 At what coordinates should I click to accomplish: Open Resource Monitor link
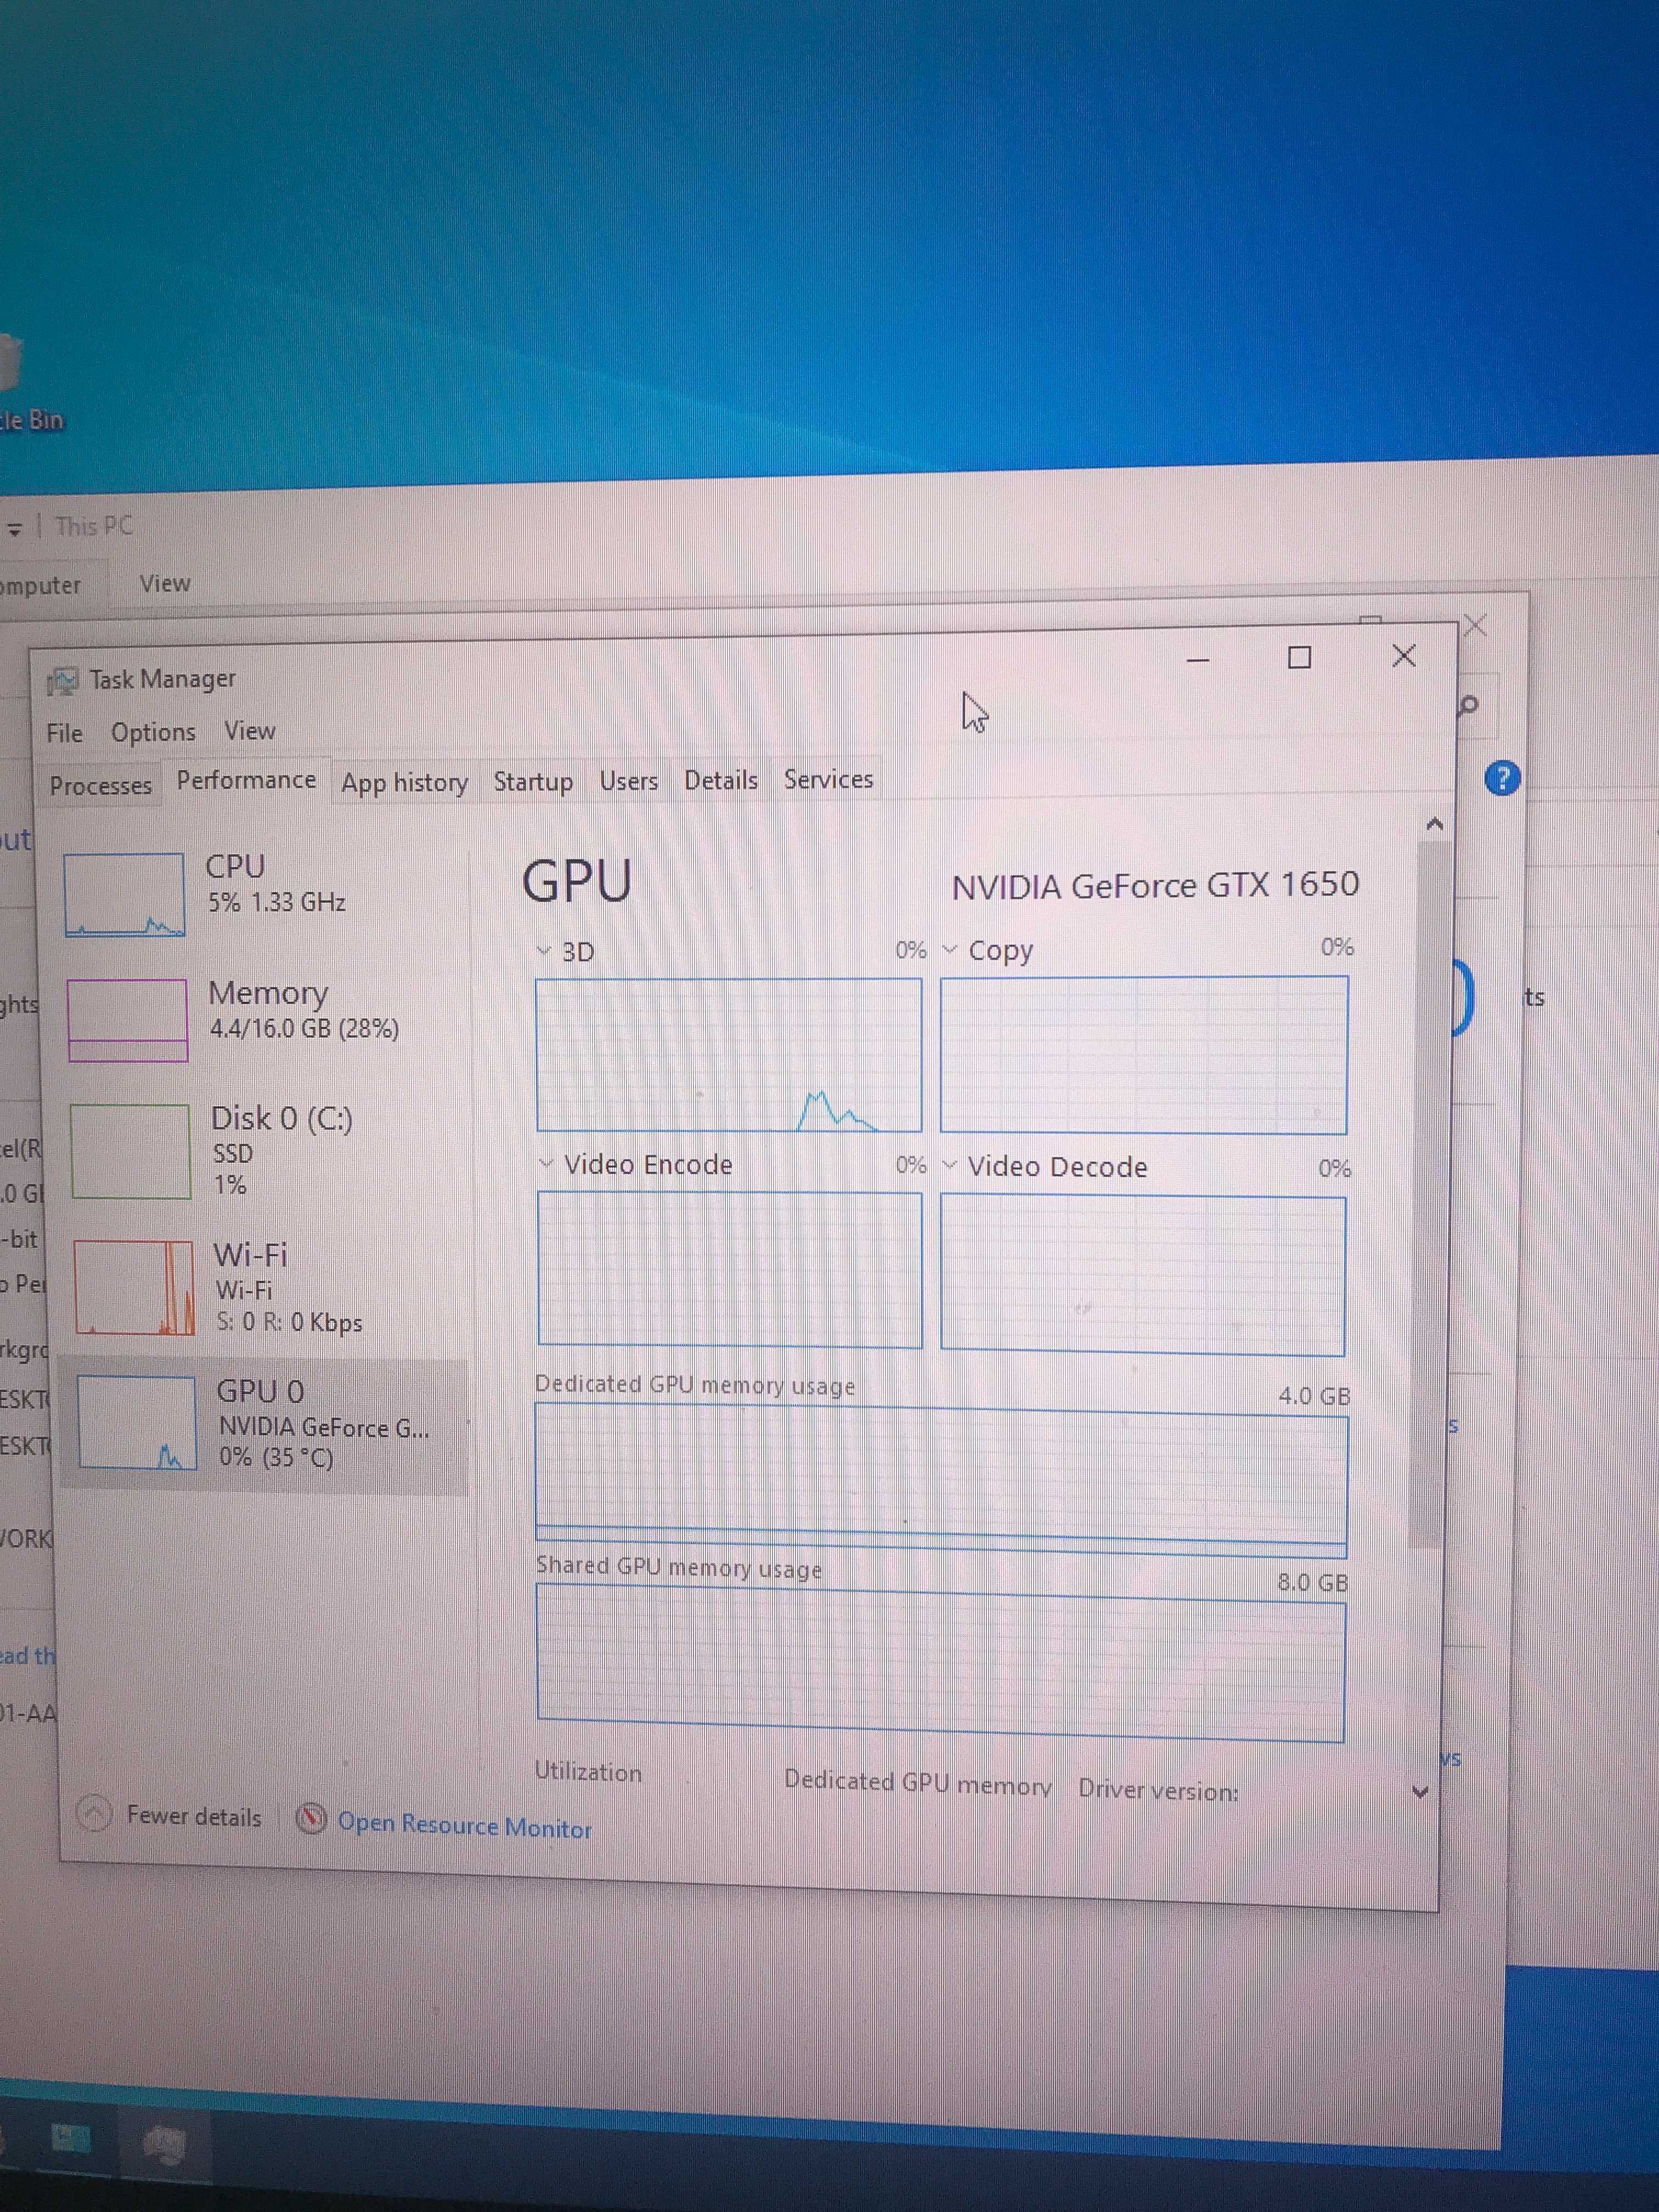click(x=464, y=1825)
